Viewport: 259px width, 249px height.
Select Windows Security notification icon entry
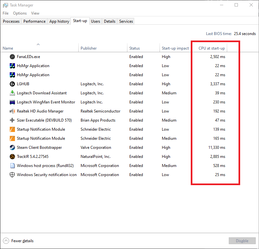[x=47, y=175]
